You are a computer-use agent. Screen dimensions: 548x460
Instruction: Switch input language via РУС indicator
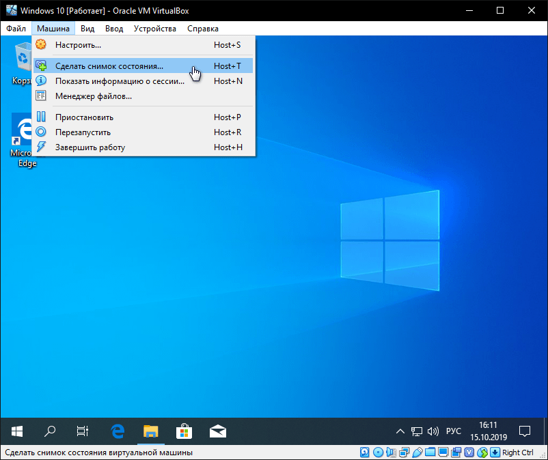(454, 432)
